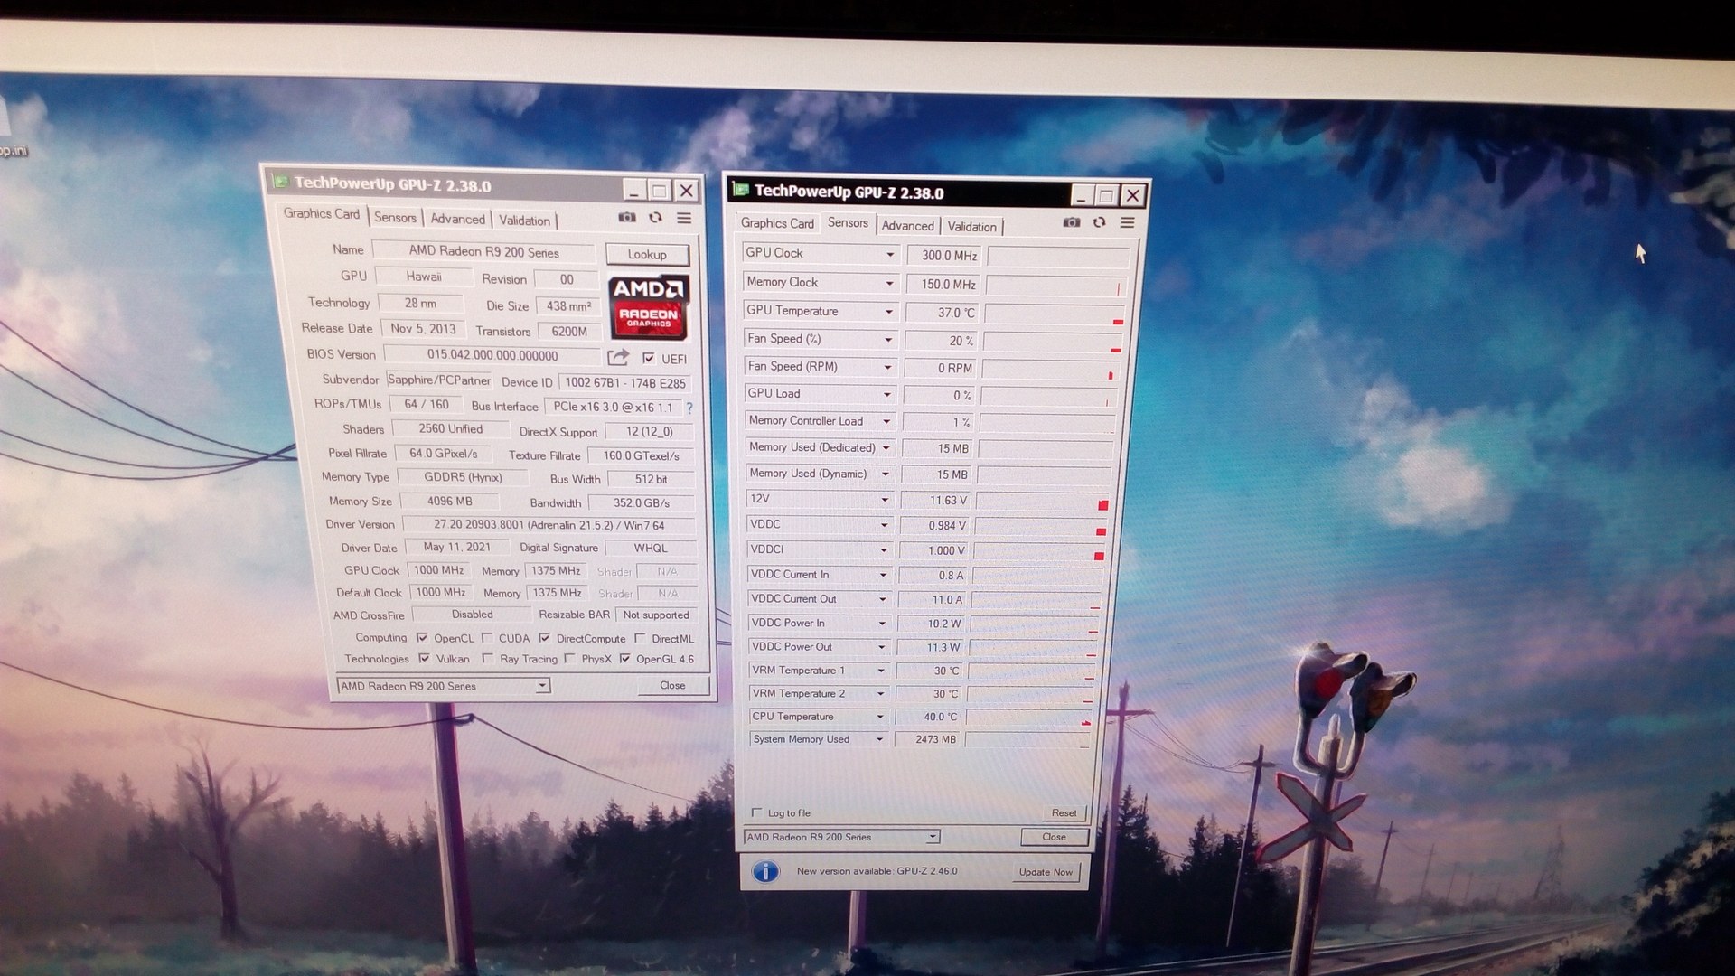Open GPU selector dropdown in left window
Viewport: 1735px width, 976px height.
coord(541,686)
